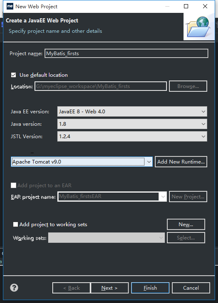218x303 pixels.
Task: Click the Location path field
Action: coord(100,86)
